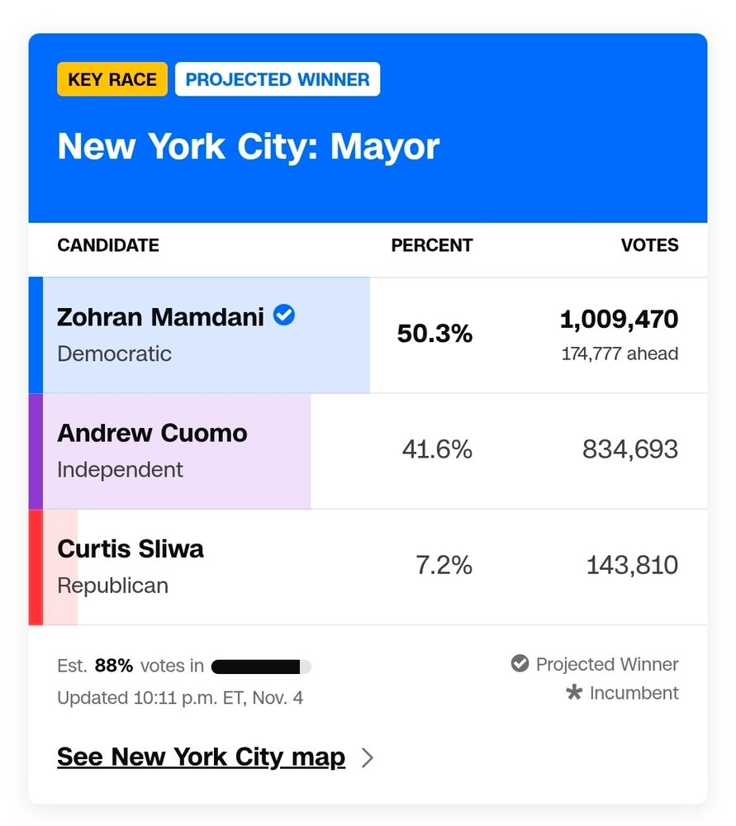The height and width of the screenshot is (826, 736).
Task: Select the Zohran Mamdani candidate name
Action: [x=160, y=317]
